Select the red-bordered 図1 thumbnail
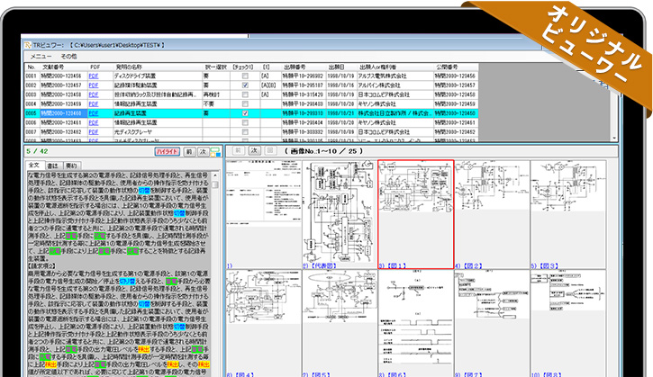653x377 pixels. click(x=414, y=213)
